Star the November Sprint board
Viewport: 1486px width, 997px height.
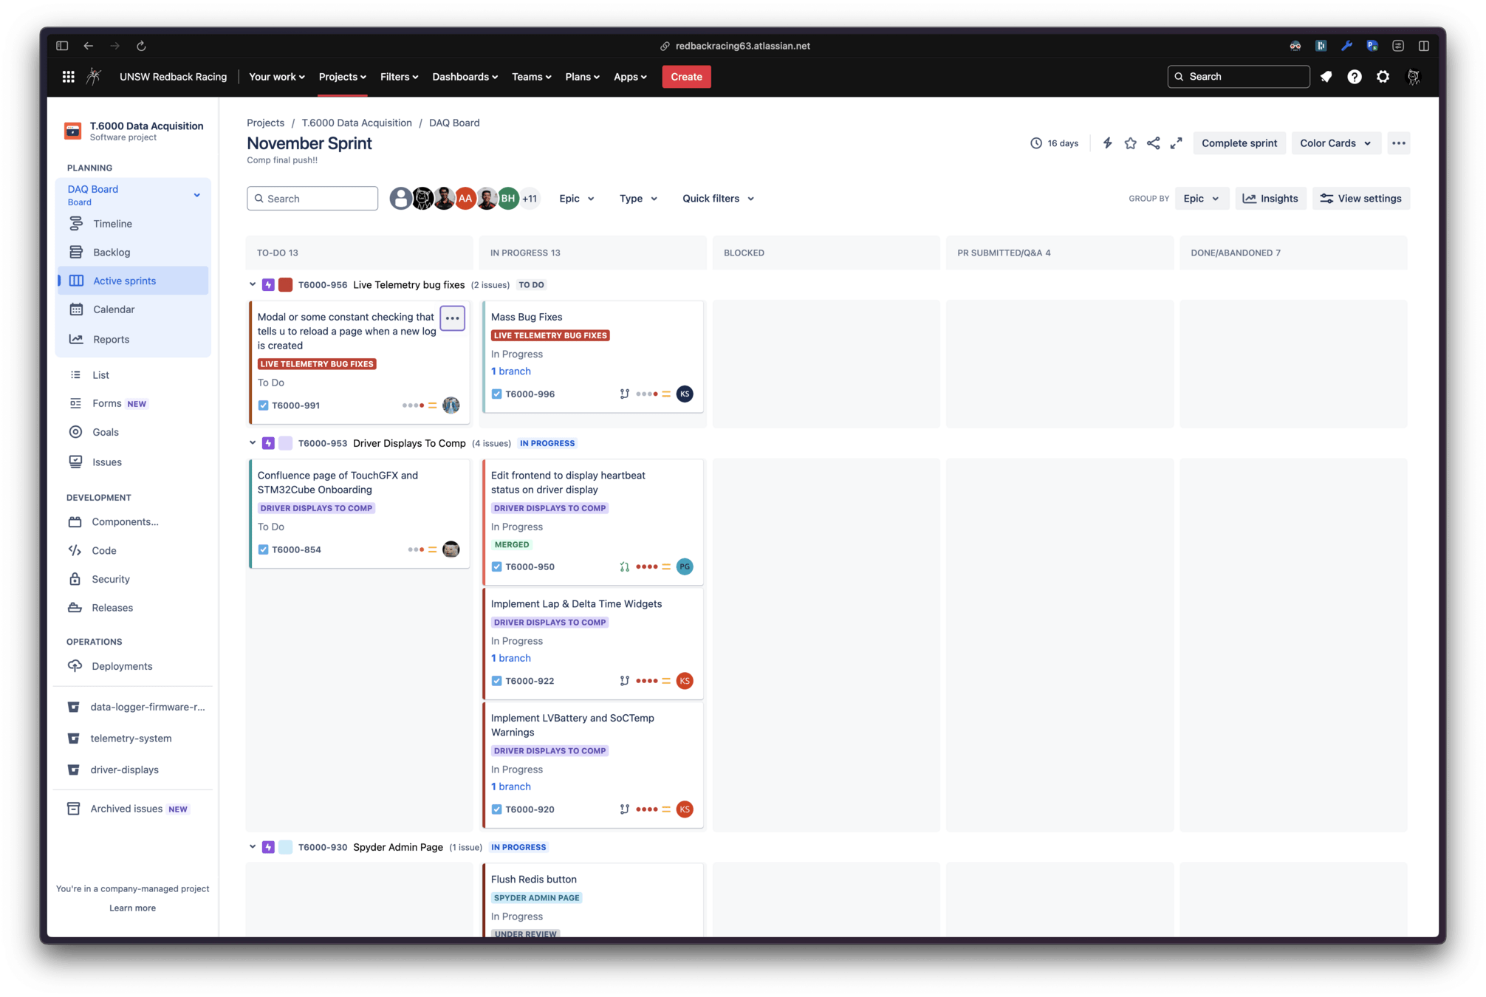coord(1130,143)
